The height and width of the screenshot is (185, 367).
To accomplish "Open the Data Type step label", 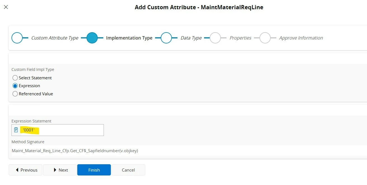I will coord(191,38).
